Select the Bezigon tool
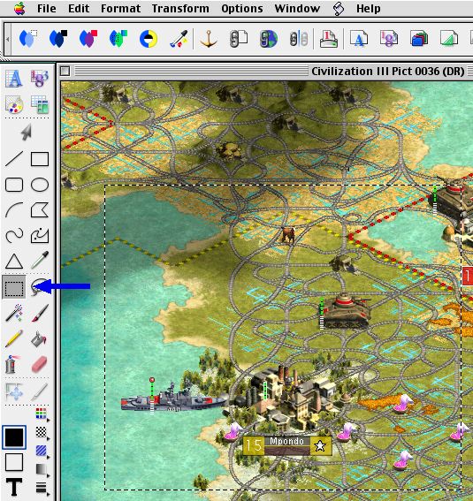The width and height of the screenshot is (473, 501). click(40, 236)
